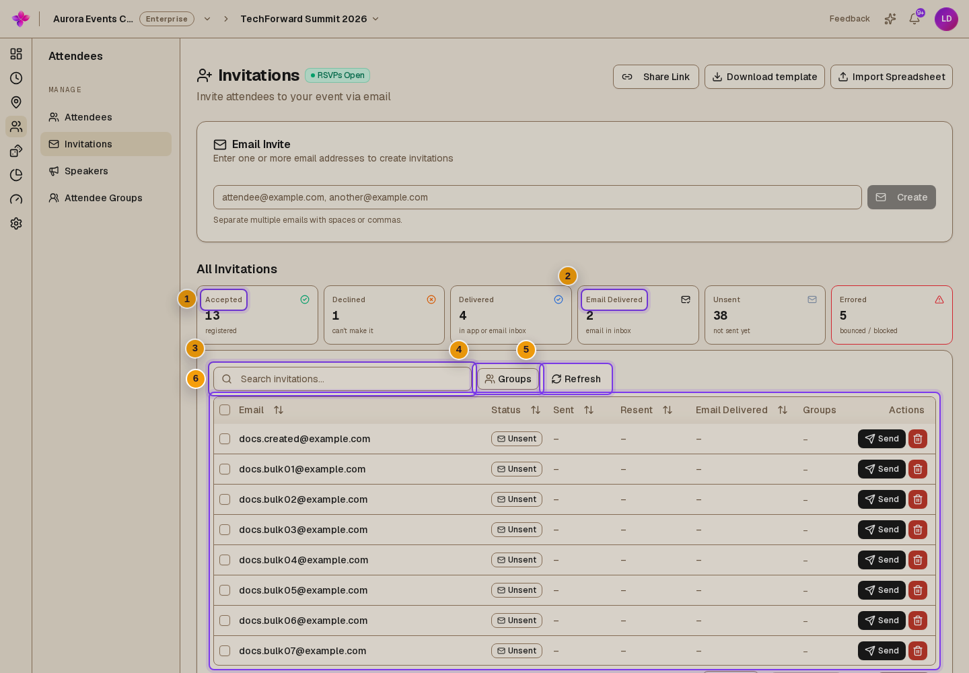Send the docs.bulk05@example.com invitation

882,590
